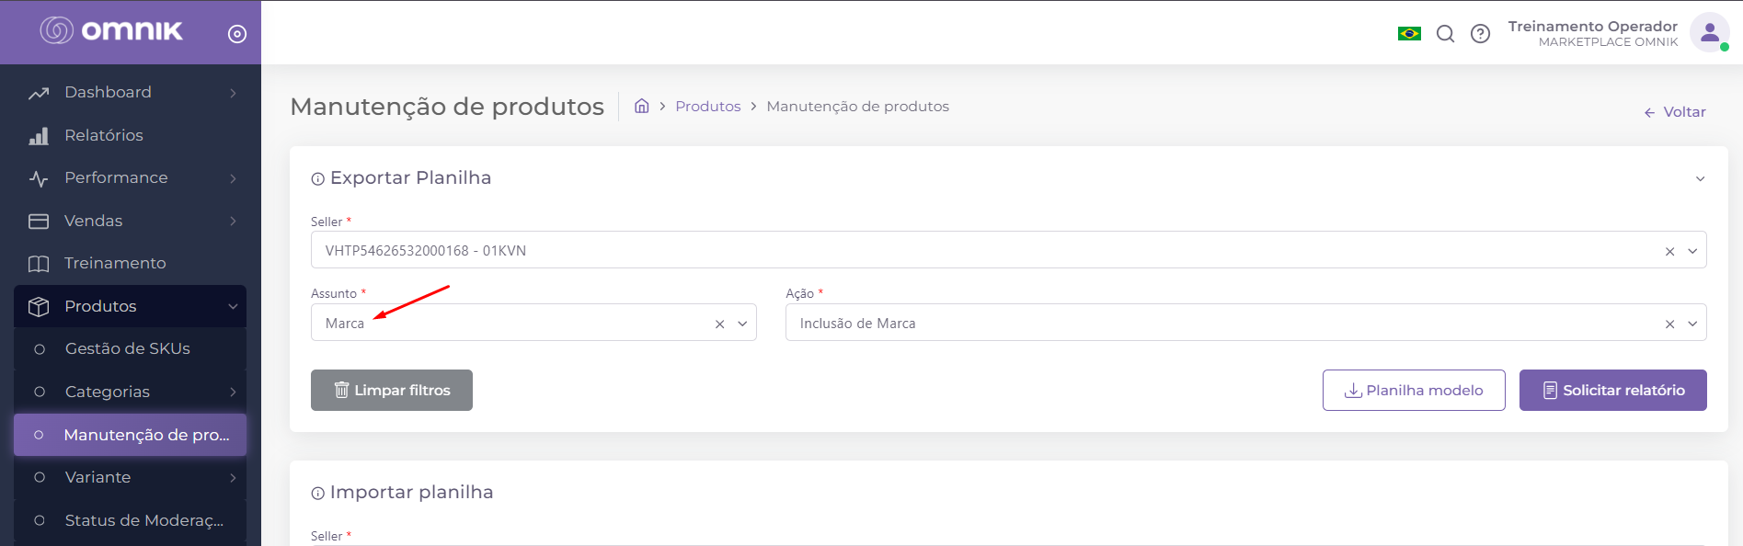Open the user avatar profile menu
This screenshot has height=546, width=1743.
click(x=1710, y=33)
